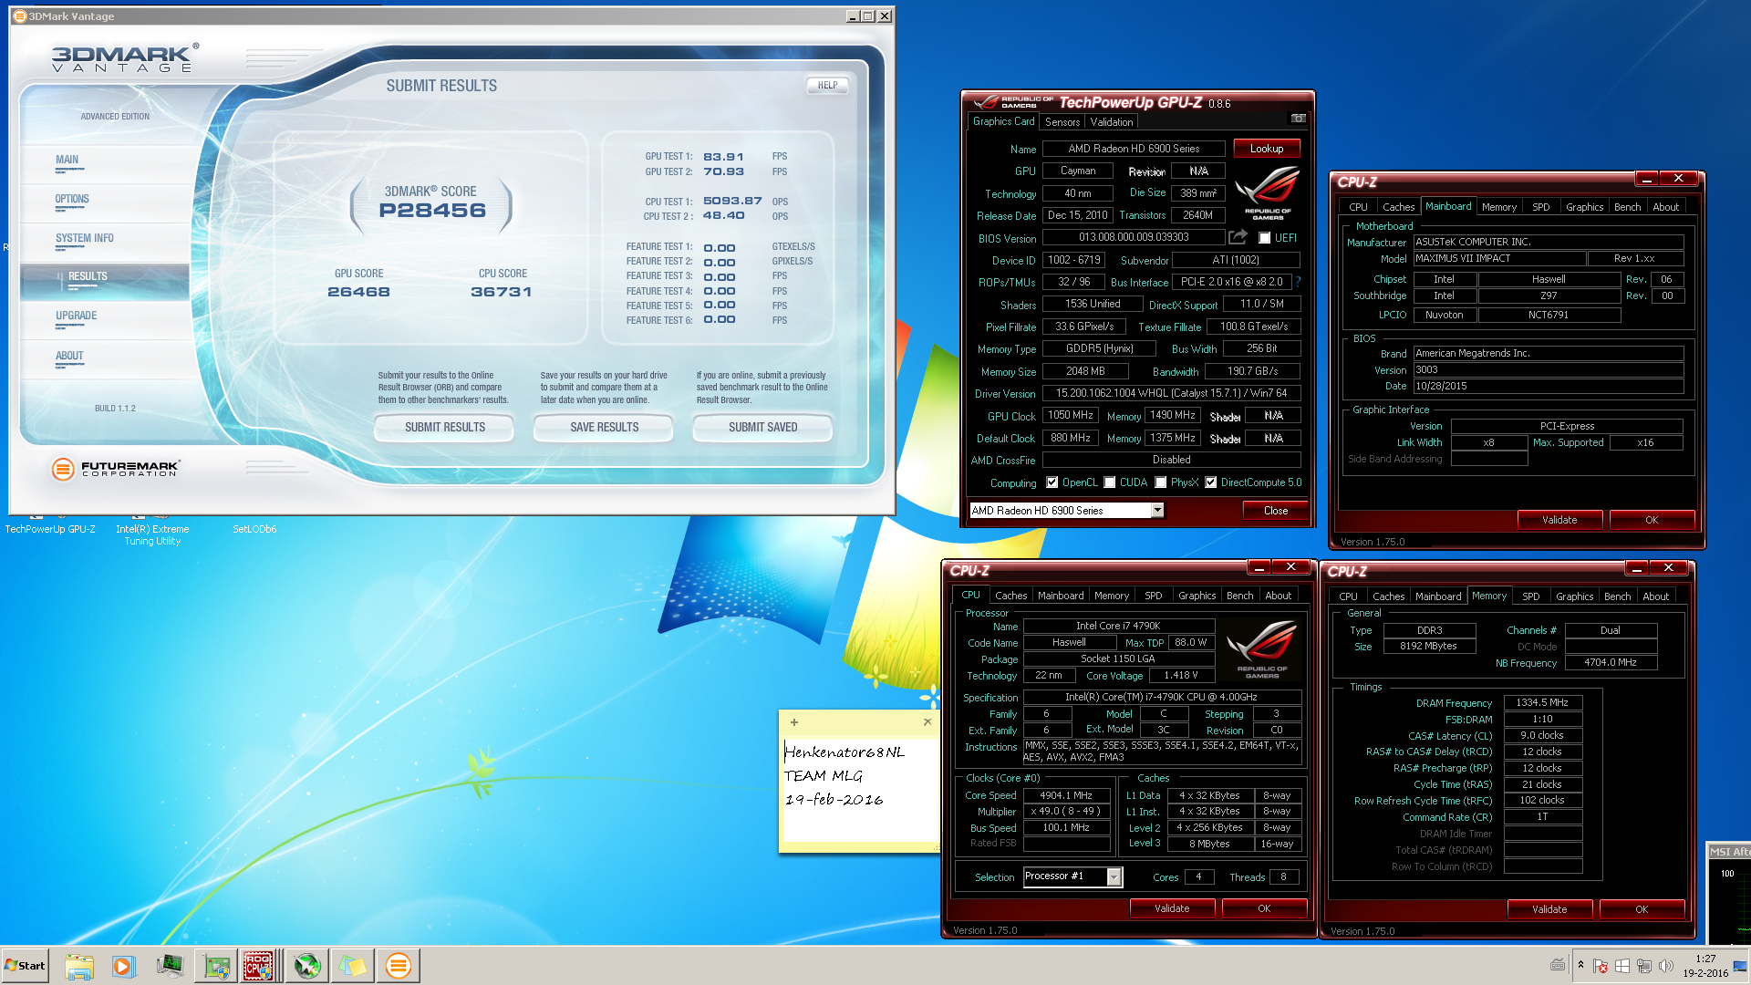This screenshot has width=1751, height=985.
Task: Open the network tray icon
Action: point(1644,966)
